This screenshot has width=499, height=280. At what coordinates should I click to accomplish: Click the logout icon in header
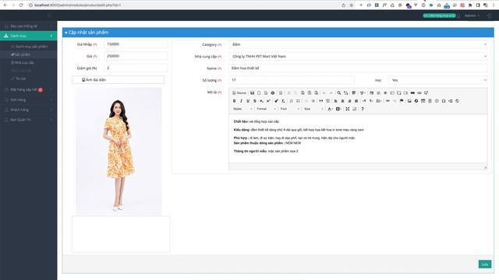(490, 16)
